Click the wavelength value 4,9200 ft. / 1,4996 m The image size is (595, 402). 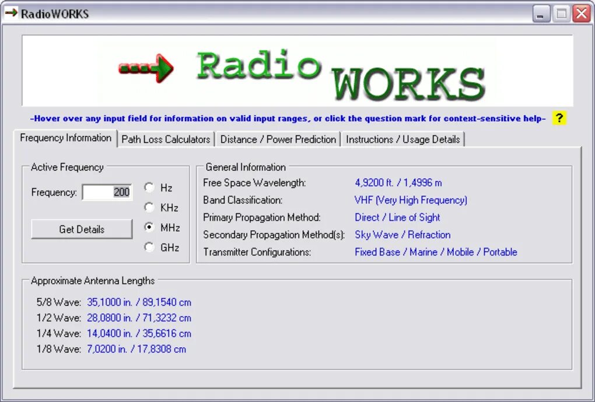[x=398, y=183]
